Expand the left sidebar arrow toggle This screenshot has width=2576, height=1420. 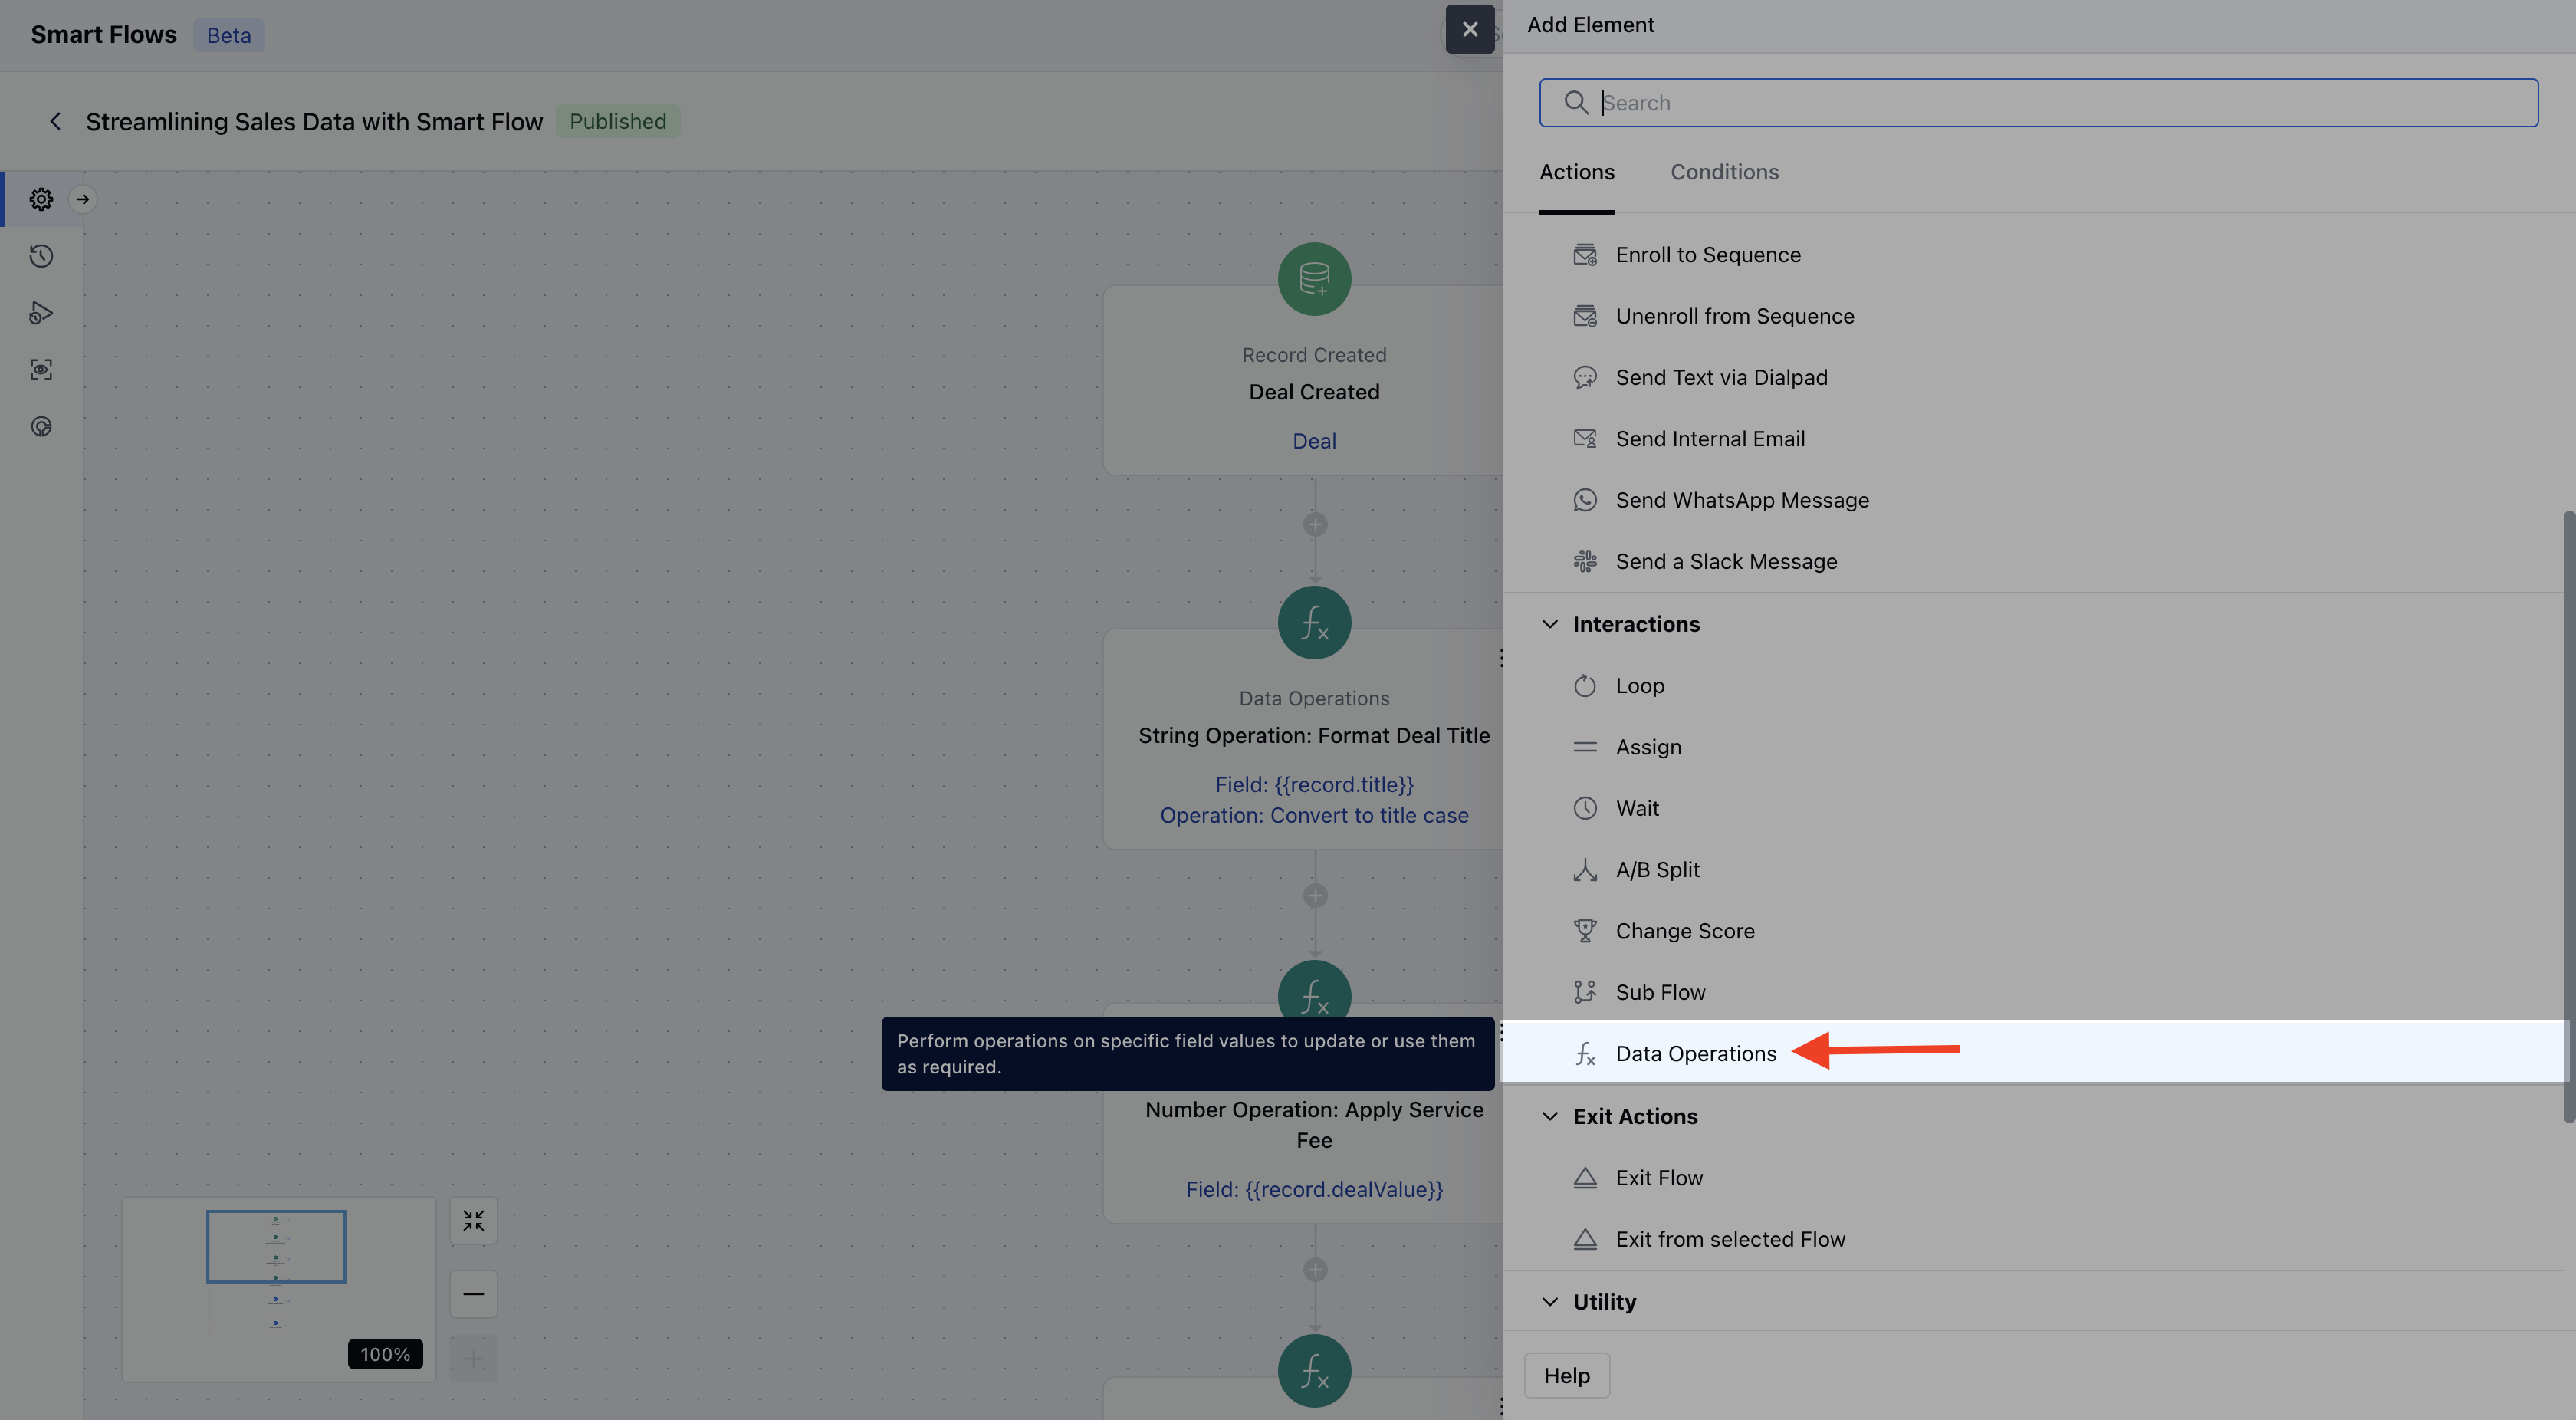(x=83, y=199)
